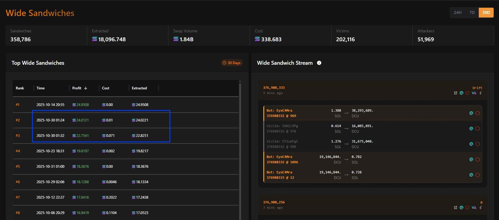Viewport: 499px width, 220px height.
Task: Click red dashed circle icon on Victim 56NZc9Pg row
Action: click(478, 129)
